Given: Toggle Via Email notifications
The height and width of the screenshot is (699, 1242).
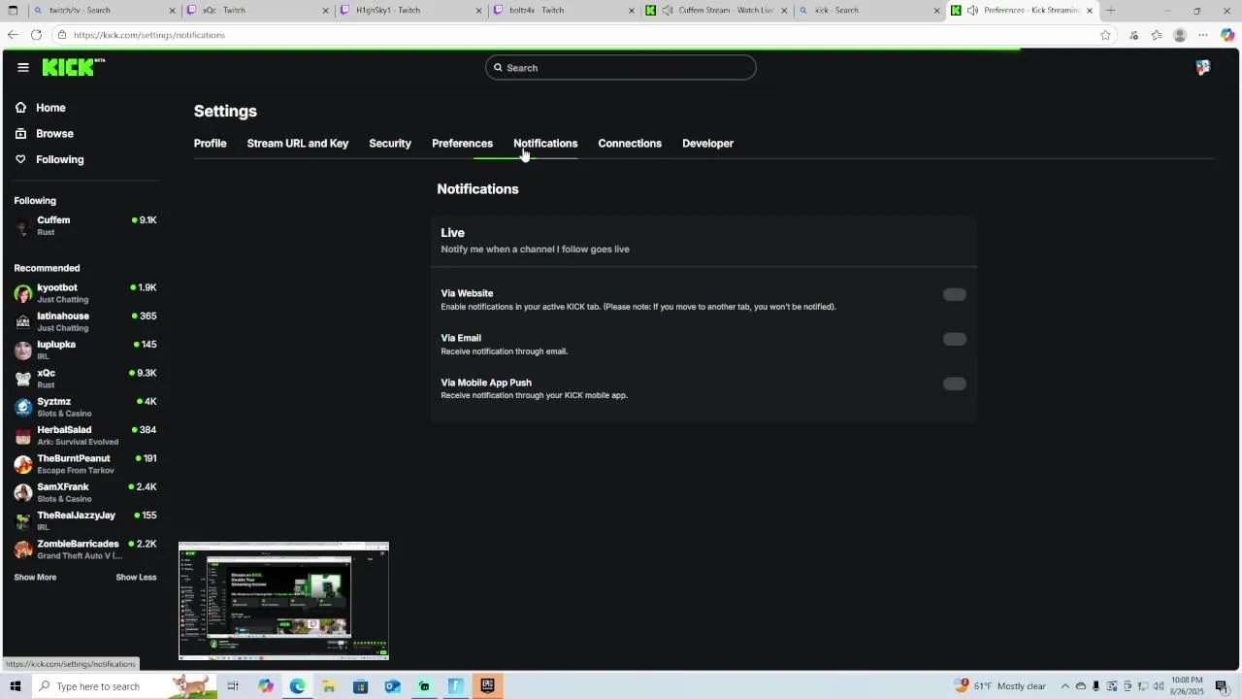Looking at the screenshot, I should click(x=955, y=339).
